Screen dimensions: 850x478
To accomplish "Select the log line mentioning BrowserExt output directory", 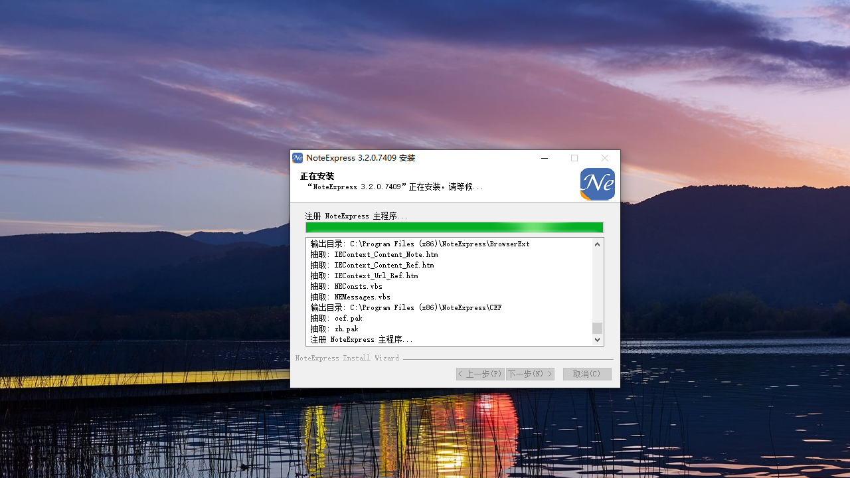I will click(418, 244).
